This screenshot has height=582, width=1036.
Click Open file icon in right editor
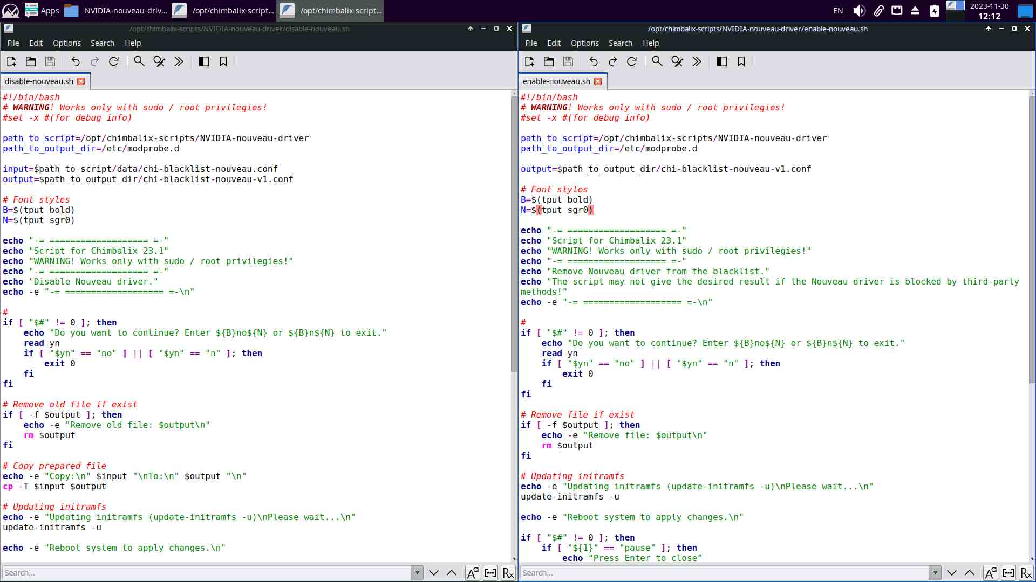pos(549,61)
